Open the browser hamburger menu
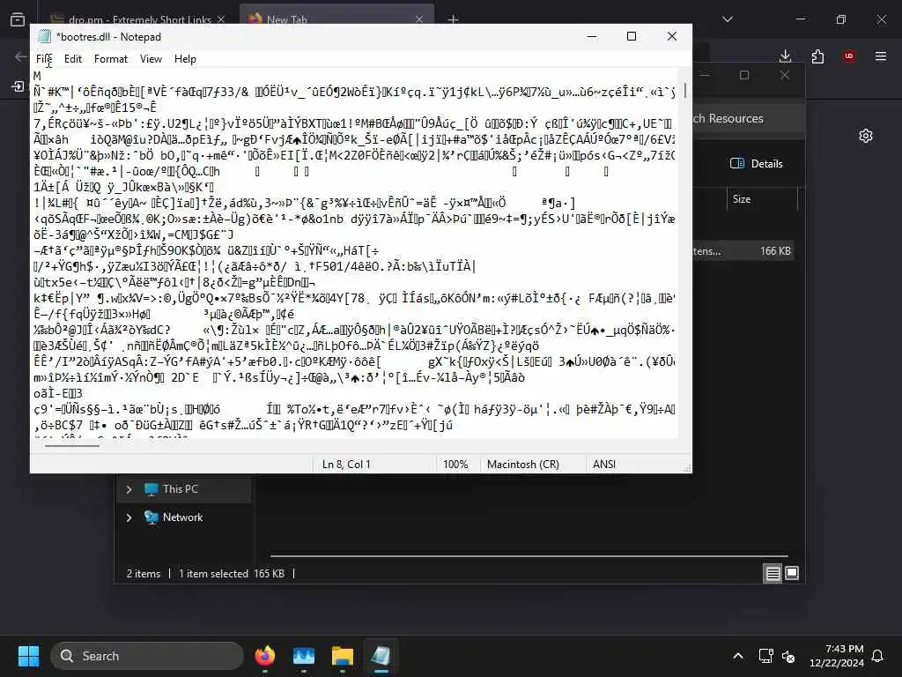Screen dimensions: 902x677 pos(881,56)
